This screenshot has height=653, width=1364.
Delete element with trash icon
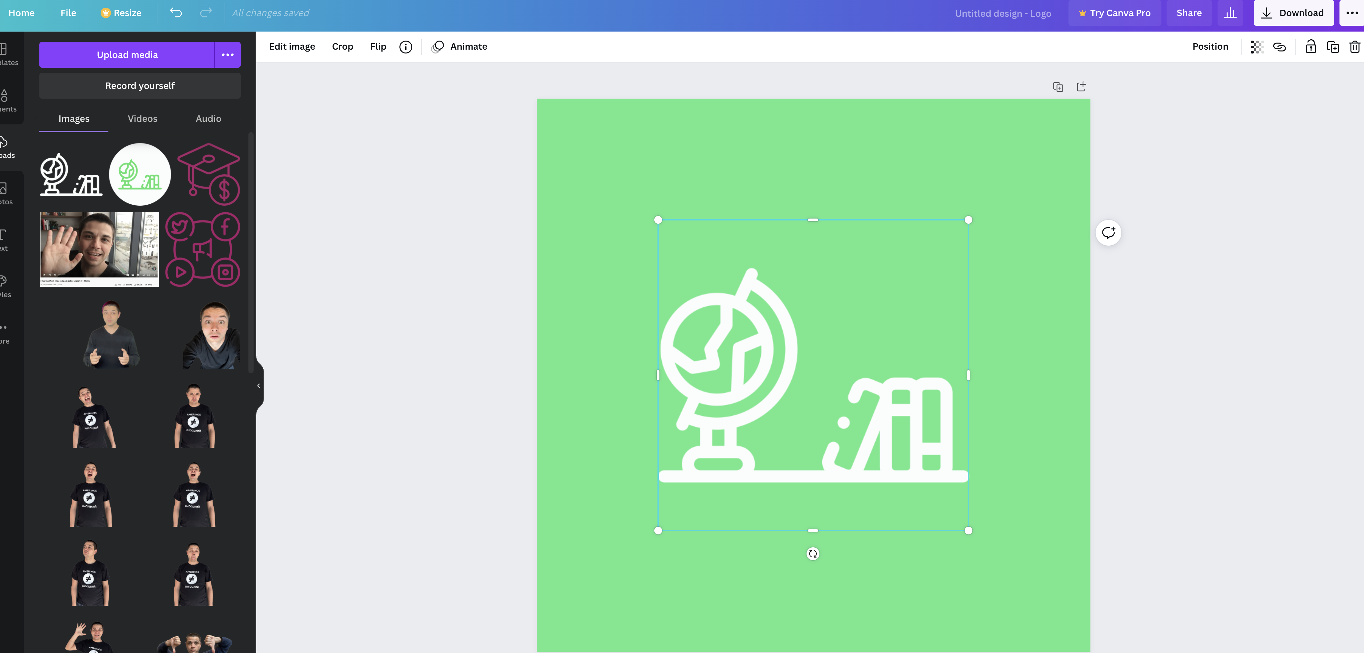(1354, 46)
